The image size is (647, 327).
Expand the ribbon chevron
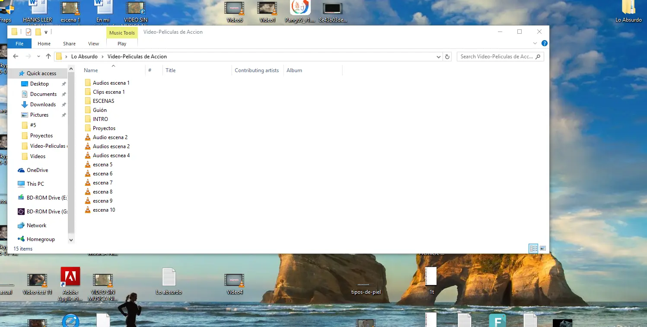pyautogui.click(x=535, y=43)
